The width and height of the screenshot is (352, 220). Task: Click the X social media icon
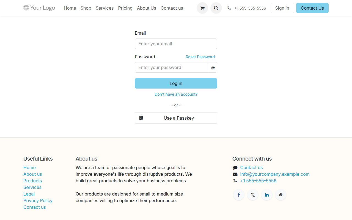coord(252,195)
